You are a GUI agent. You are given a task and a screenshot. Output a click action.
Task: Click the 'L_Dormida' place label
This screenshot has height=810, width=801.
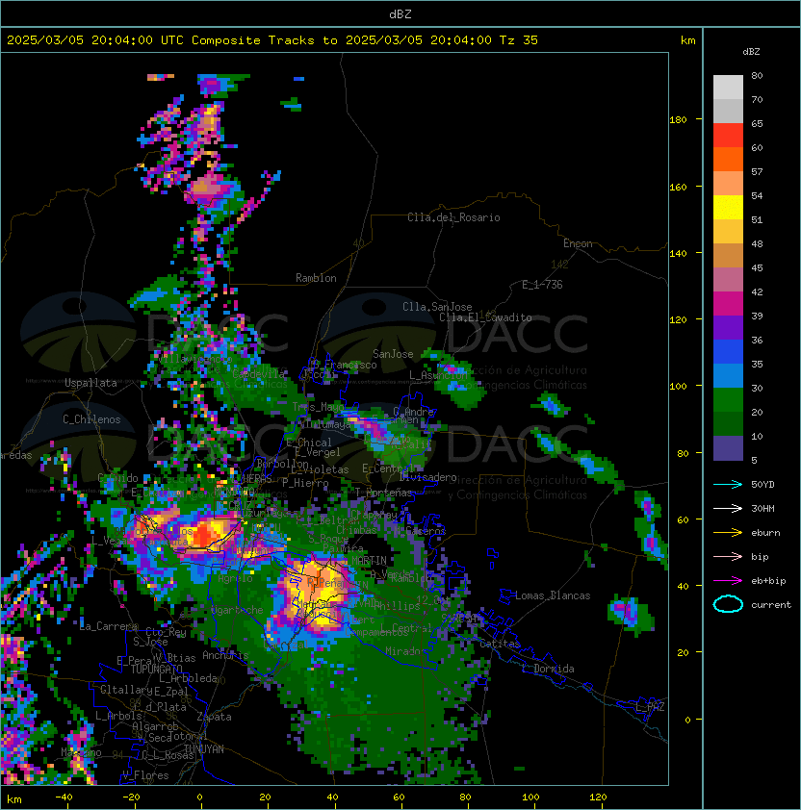548,669
